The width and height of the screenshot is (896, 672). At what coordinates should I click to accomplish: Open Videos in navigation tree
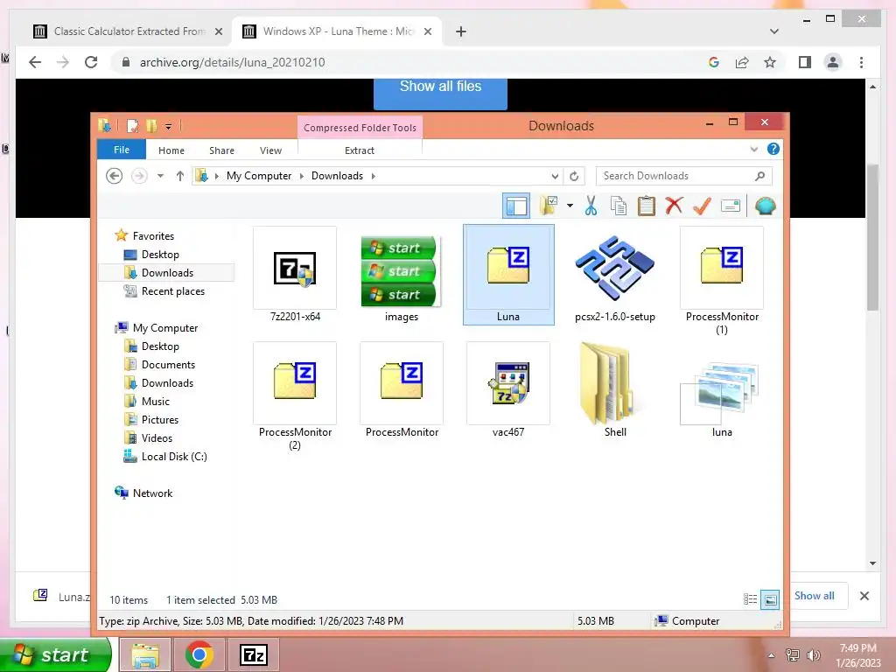point(157,437)
